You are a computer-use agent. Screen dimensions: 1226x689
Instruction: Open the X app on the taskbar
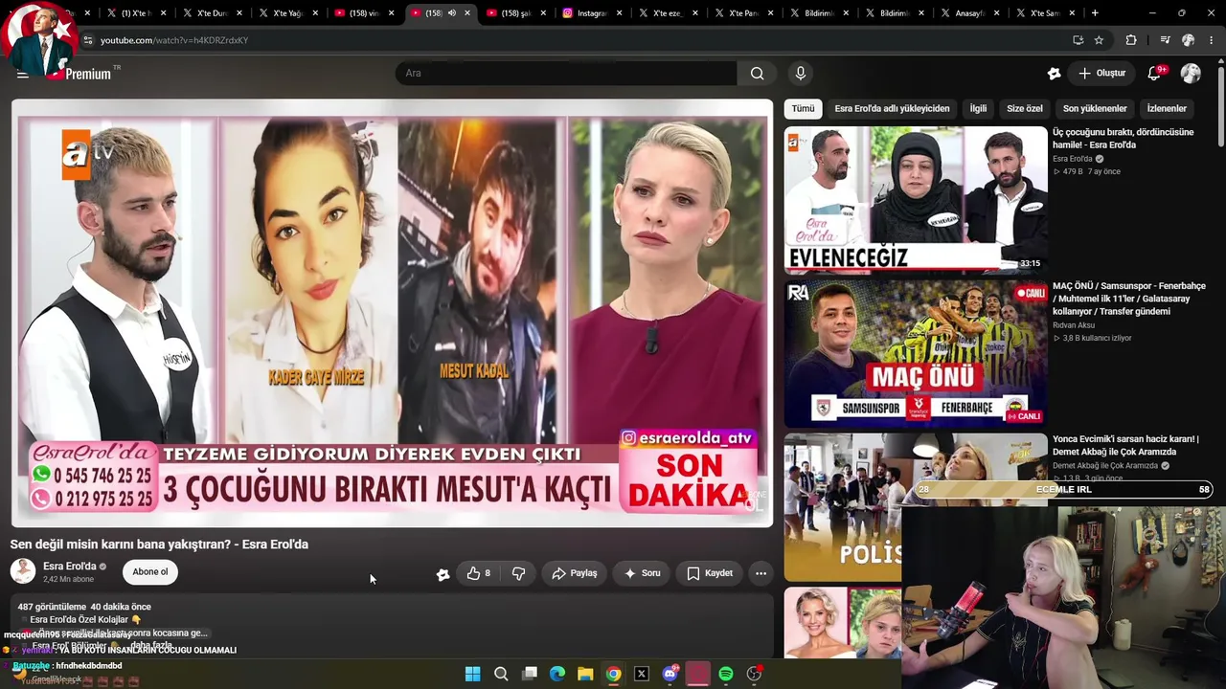[x=642, y=674]
